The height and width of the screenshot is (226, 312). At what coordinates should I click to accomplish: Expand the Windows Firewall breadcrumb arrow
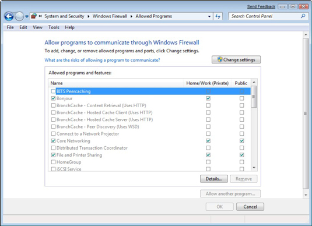(131, 16)
